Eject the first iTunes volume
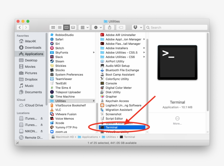Image resolution: width=224 pixels, height=166 pixels. tap(42, 118)
